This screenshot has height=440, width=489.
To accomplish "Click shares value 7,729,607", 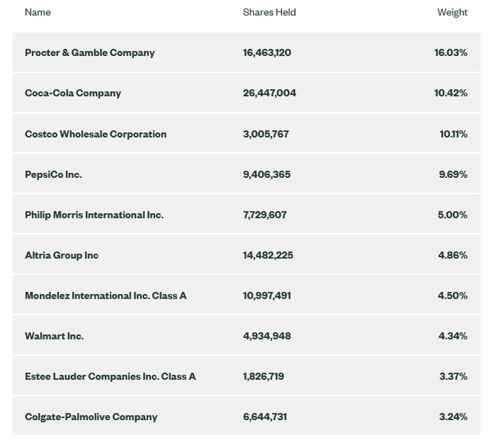I will coord(265,215).
